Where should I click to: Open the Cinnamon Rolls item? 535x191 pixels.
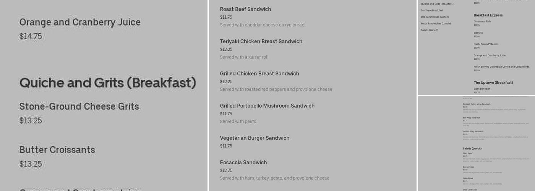click(482, 21)
